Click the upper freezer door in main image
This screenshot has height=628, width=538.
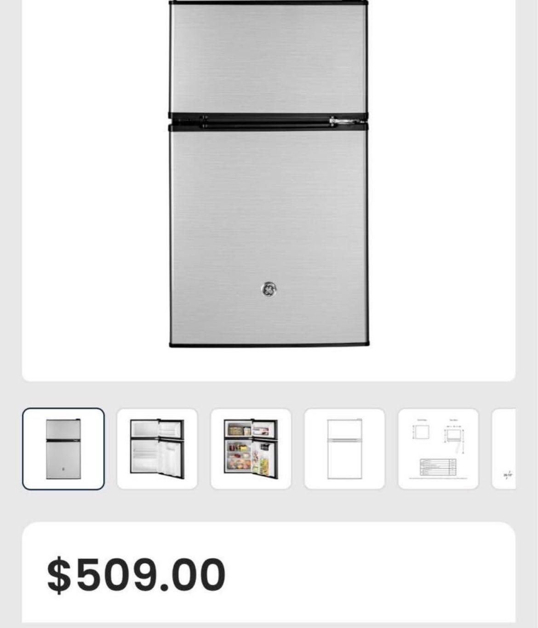(269, 58)
